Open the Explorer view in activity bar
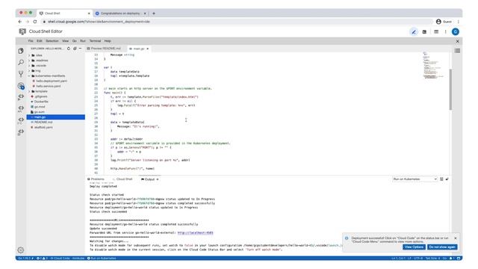 tap(21, 51)
